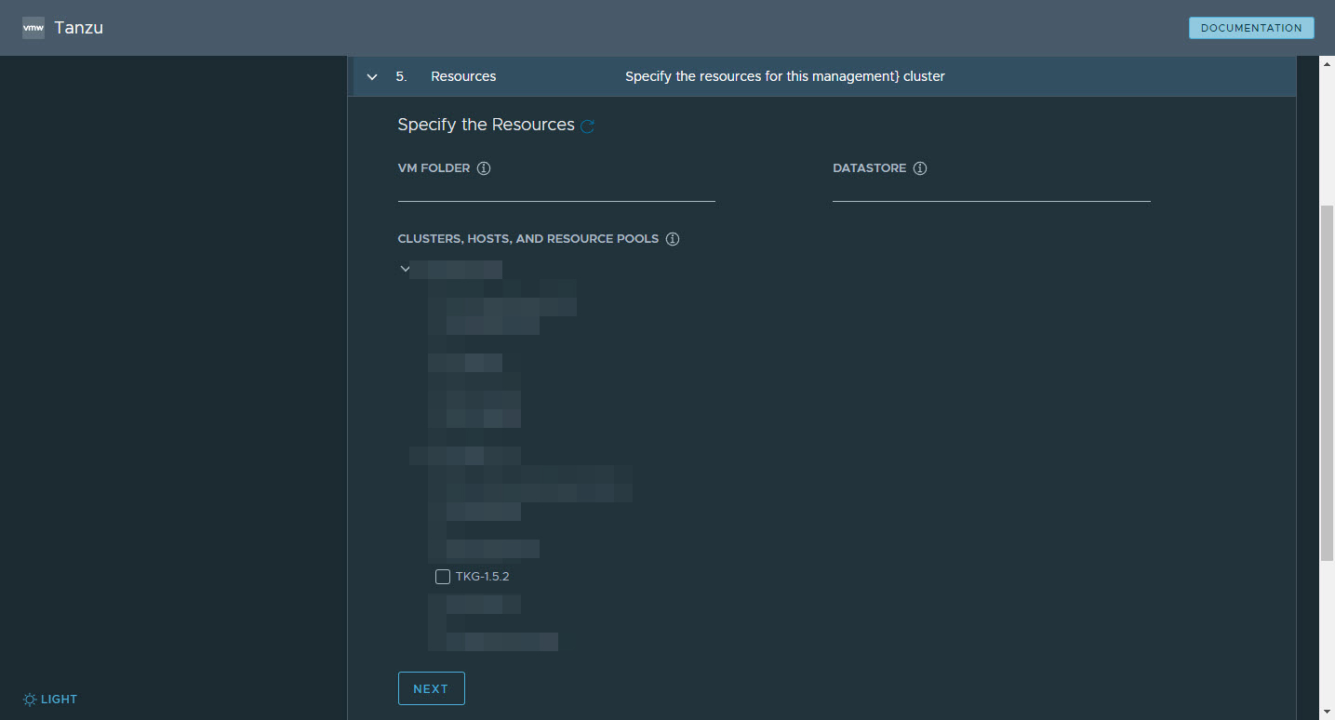
Task: Show info for Clusters, Hosts, and Resource Pools
Action: (673, 239)
